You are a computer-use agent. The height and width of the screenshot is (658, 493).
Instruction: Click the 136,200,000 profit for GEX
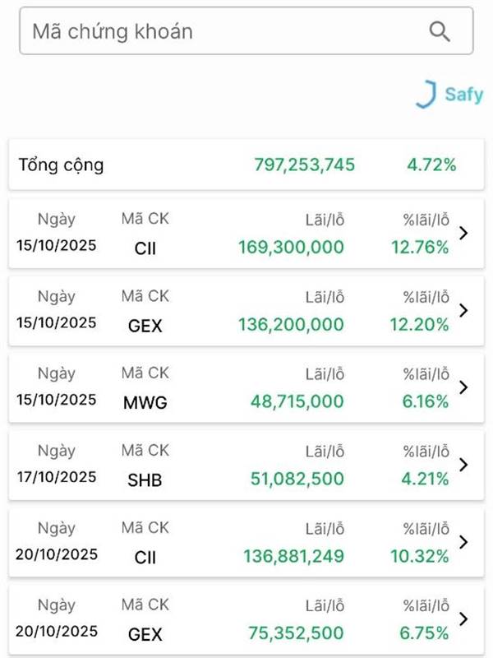(291, 325)
